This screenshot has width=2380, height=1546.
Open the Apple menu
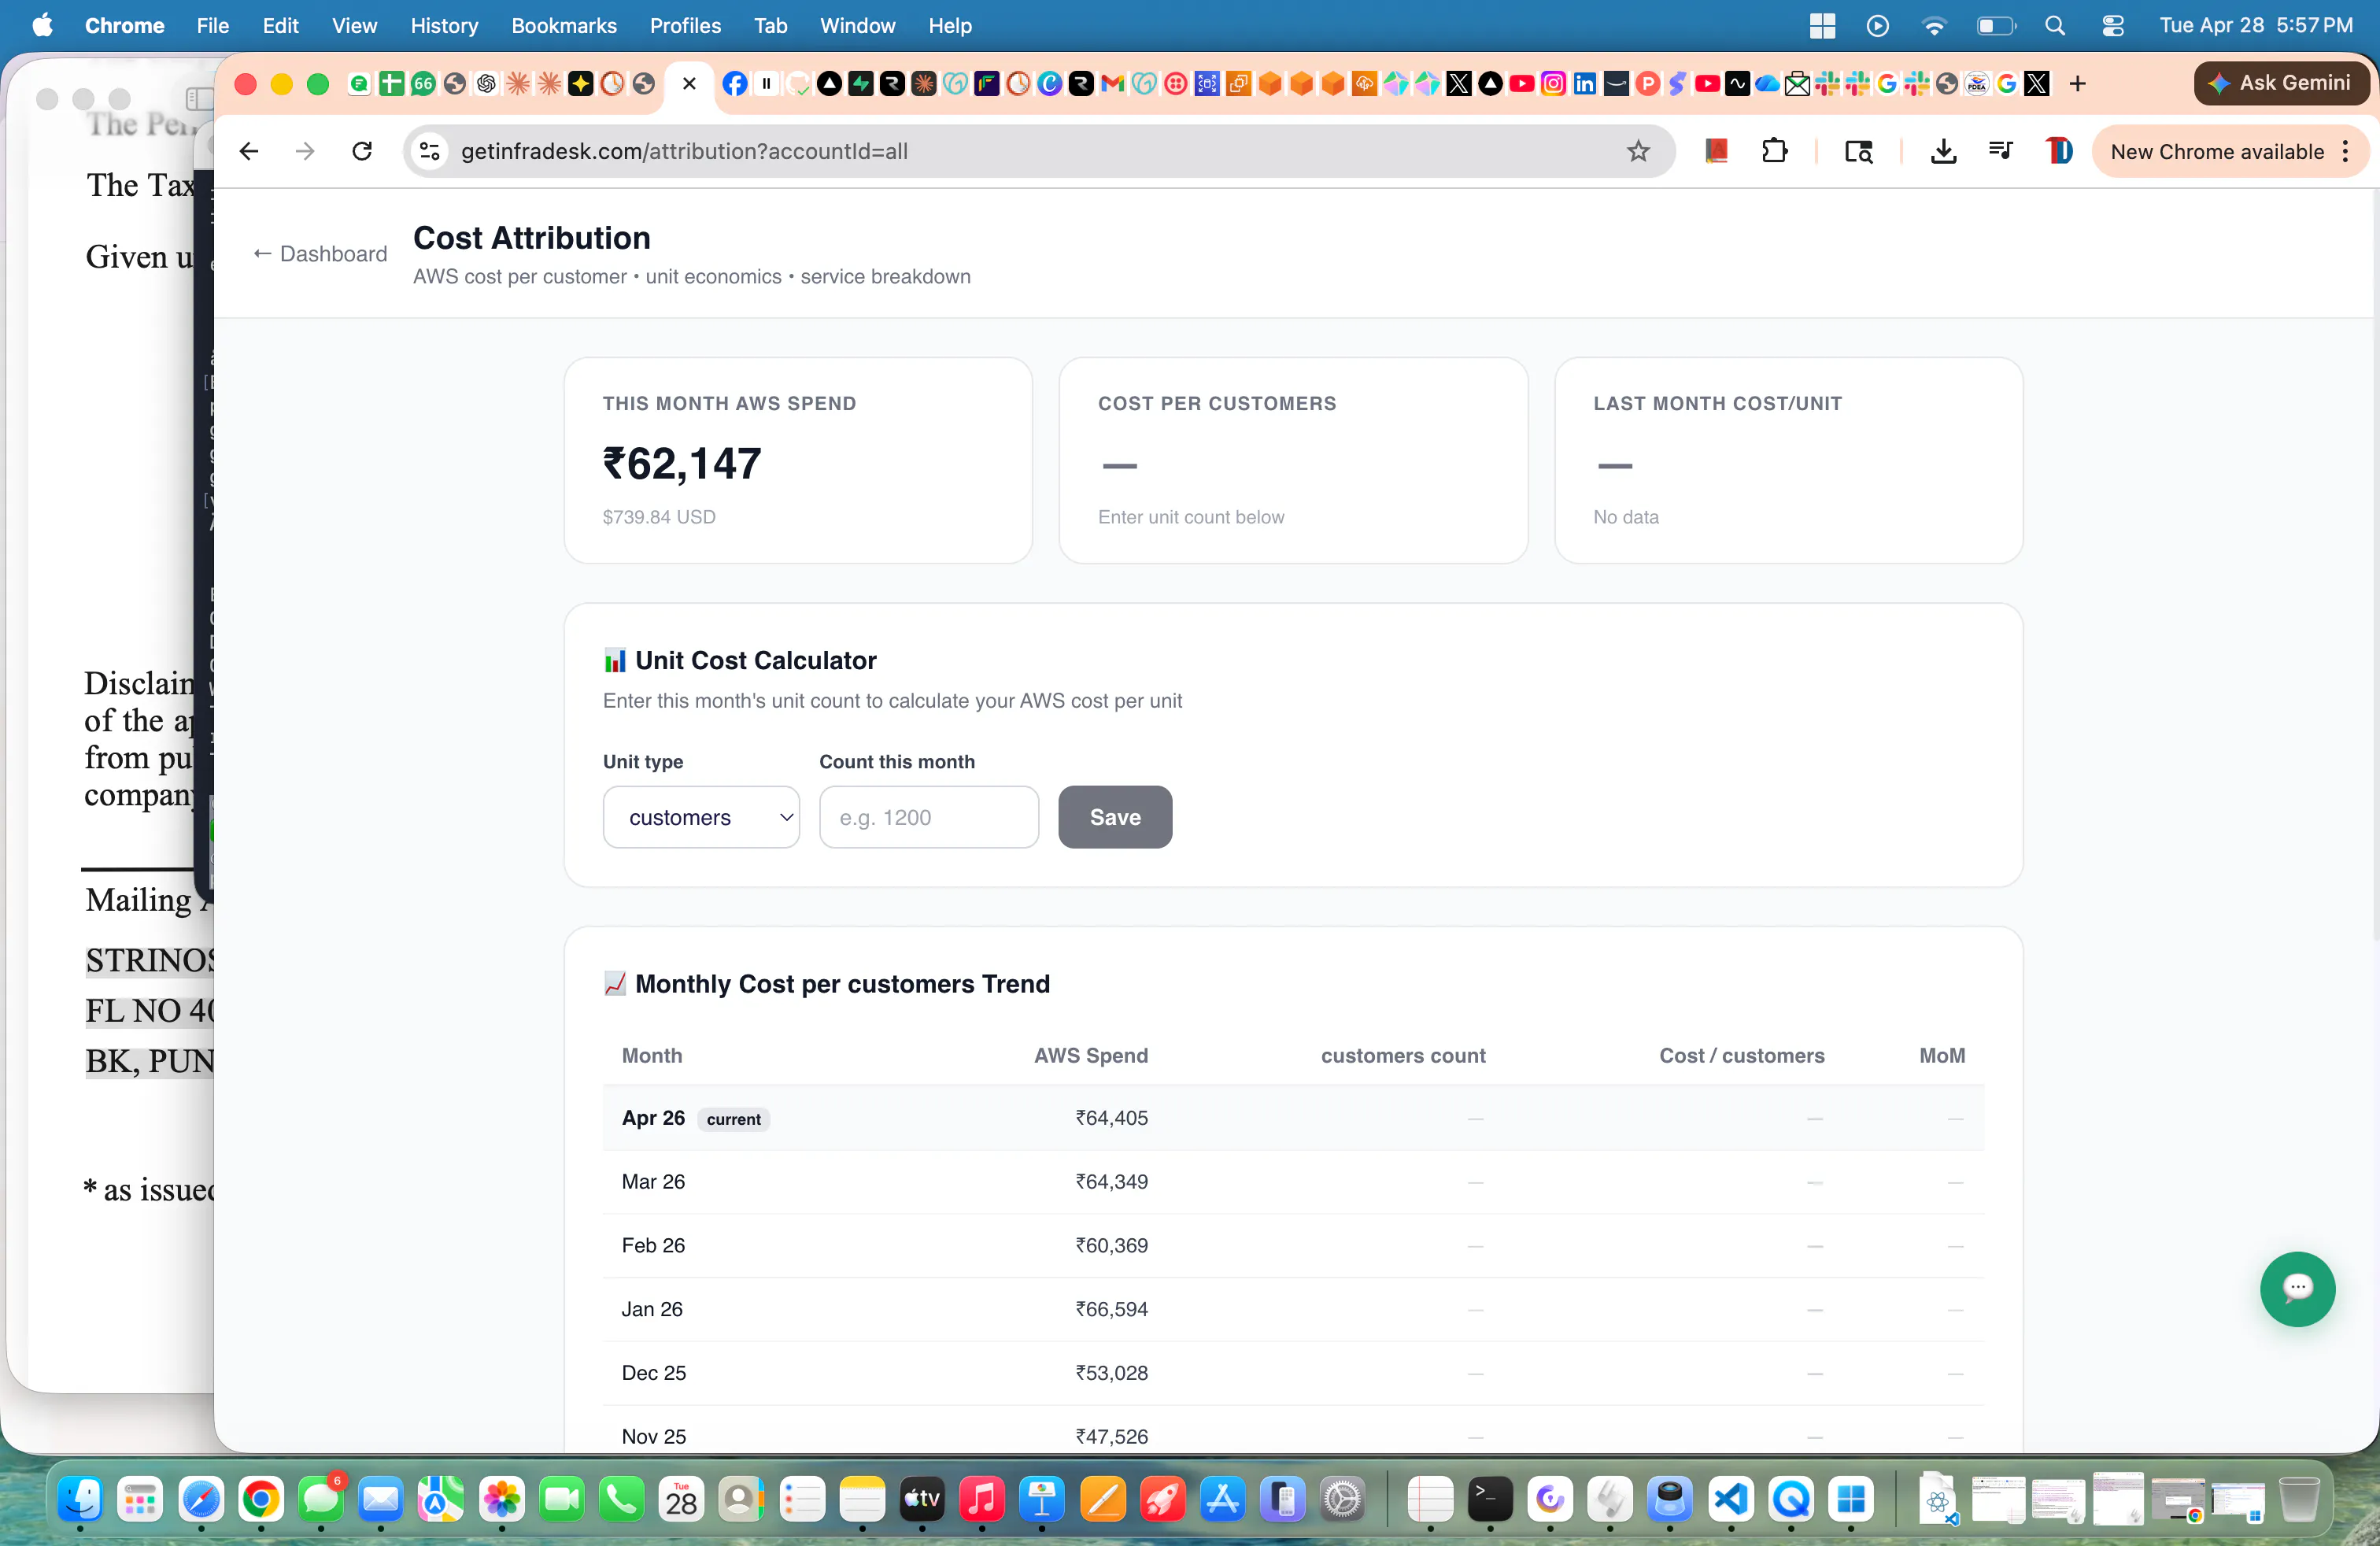(x=42, y=26)
